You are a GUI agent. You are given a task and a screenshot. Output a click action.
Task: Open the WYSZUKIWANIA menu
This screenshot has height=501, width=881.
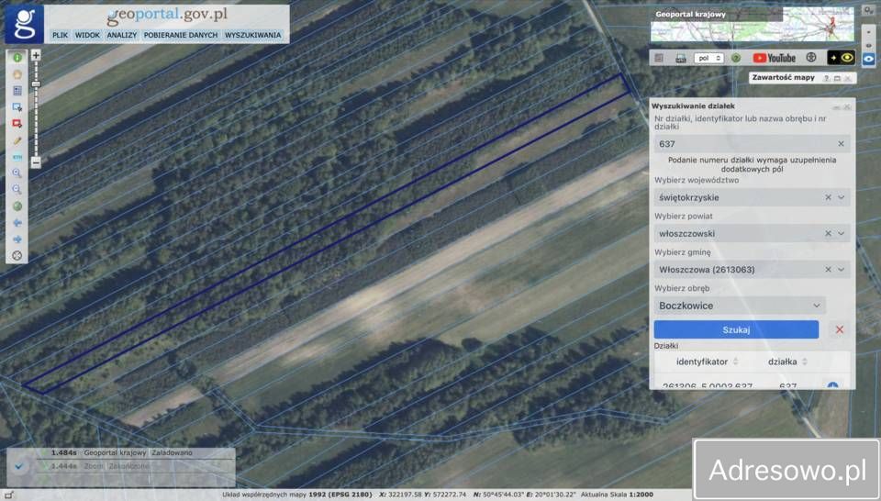pos(253,35)
